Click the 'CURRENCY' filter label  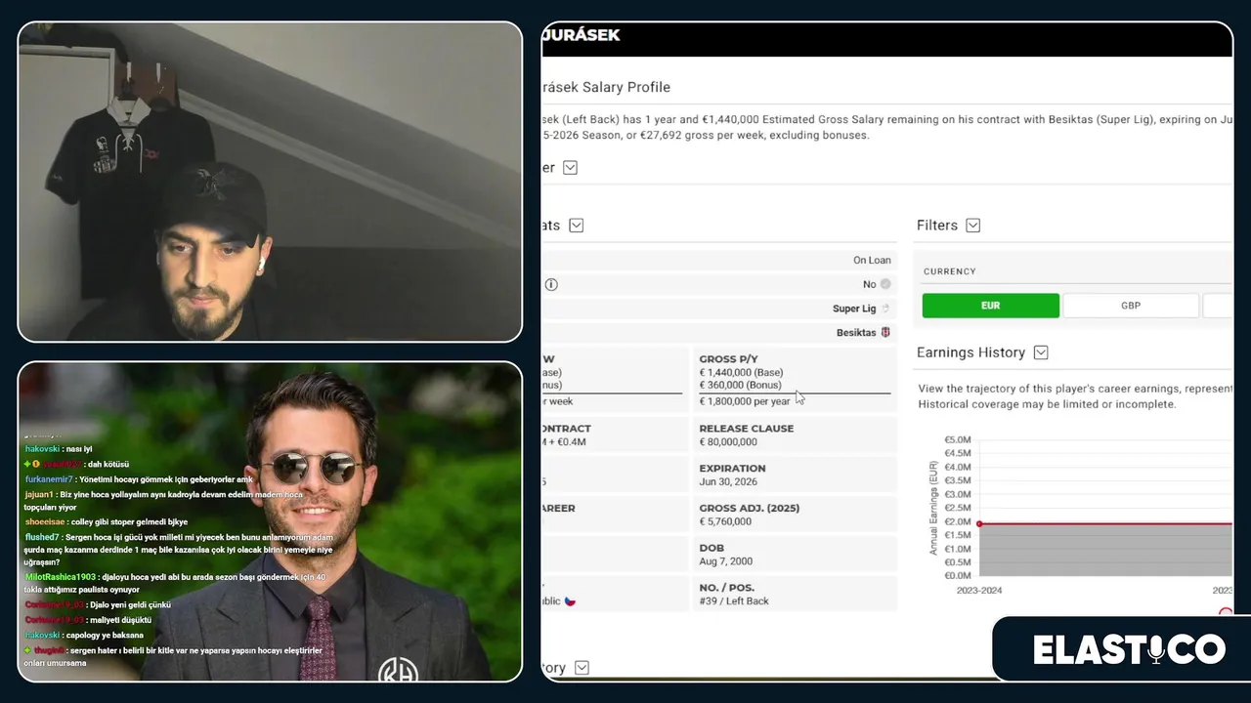click(x=949, y=271)
